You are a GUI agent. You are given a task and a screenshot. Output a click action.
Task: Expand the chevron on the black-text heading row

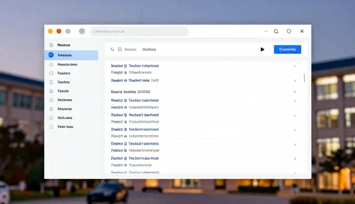[x=295, y=91]
